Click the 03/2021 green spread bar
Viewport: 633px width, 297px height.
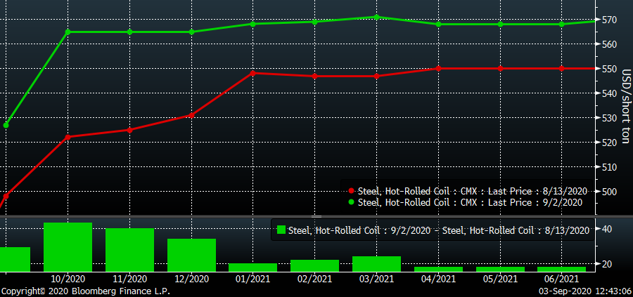[x=376, y=264]
